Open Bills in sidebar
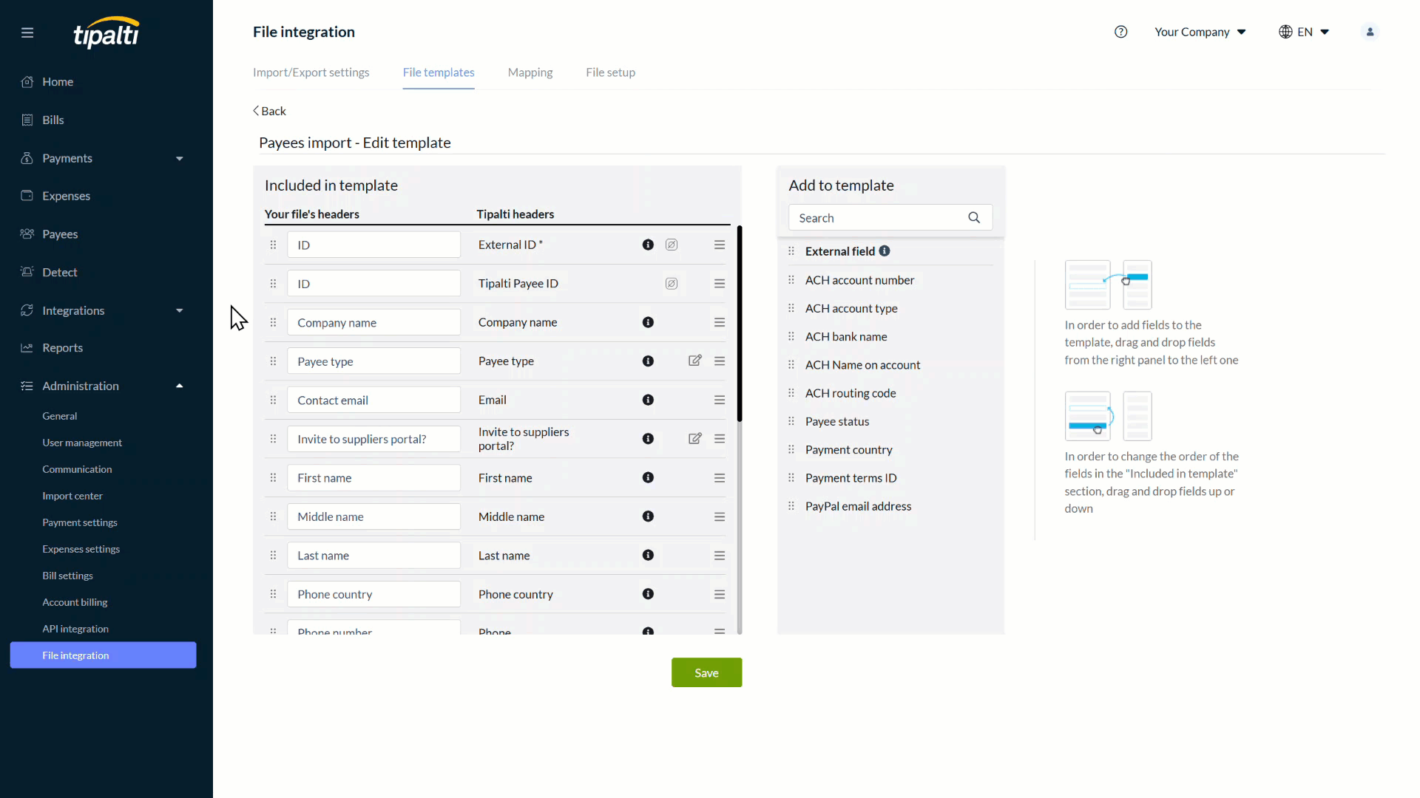 (x=53, y=120)
